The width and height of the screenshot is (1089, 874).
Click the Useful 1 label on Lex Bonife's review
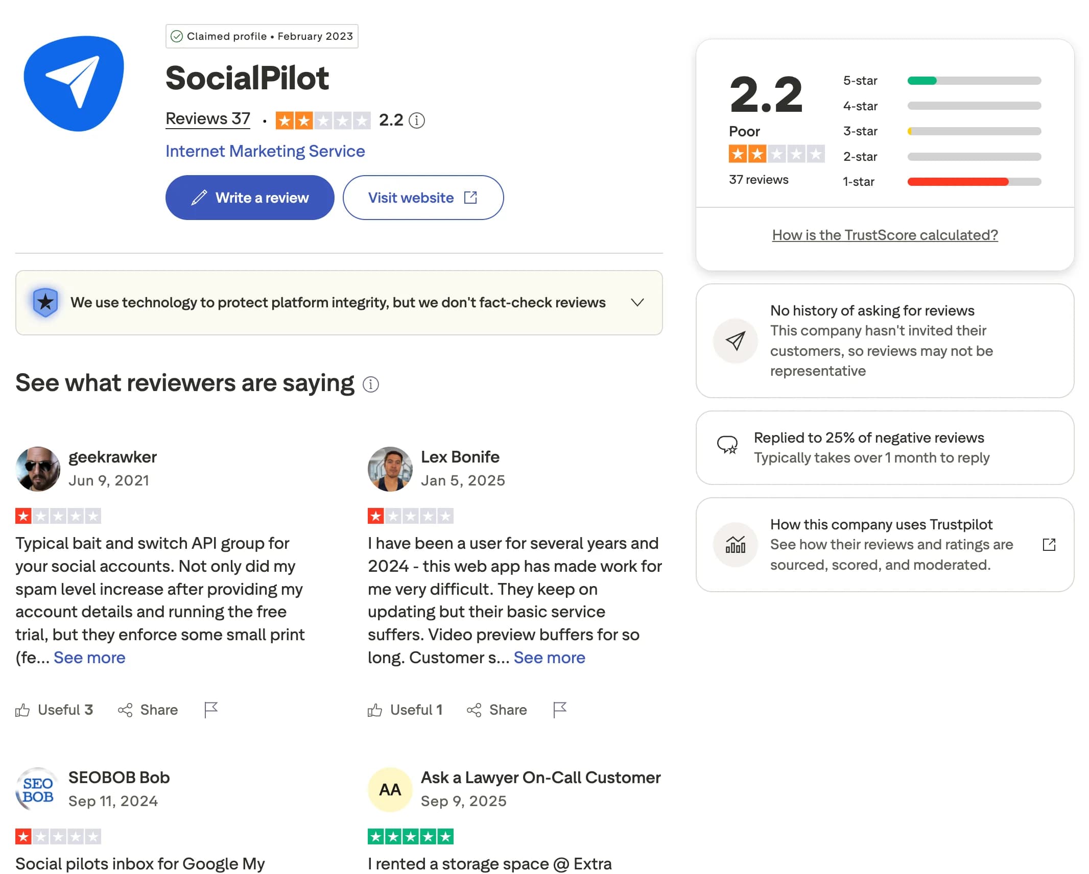[416, 710]
